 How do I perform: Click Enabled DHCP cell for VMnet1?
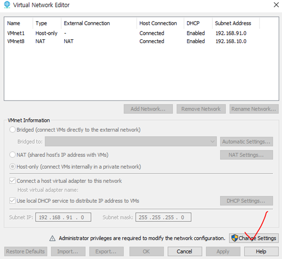(196, 33)
